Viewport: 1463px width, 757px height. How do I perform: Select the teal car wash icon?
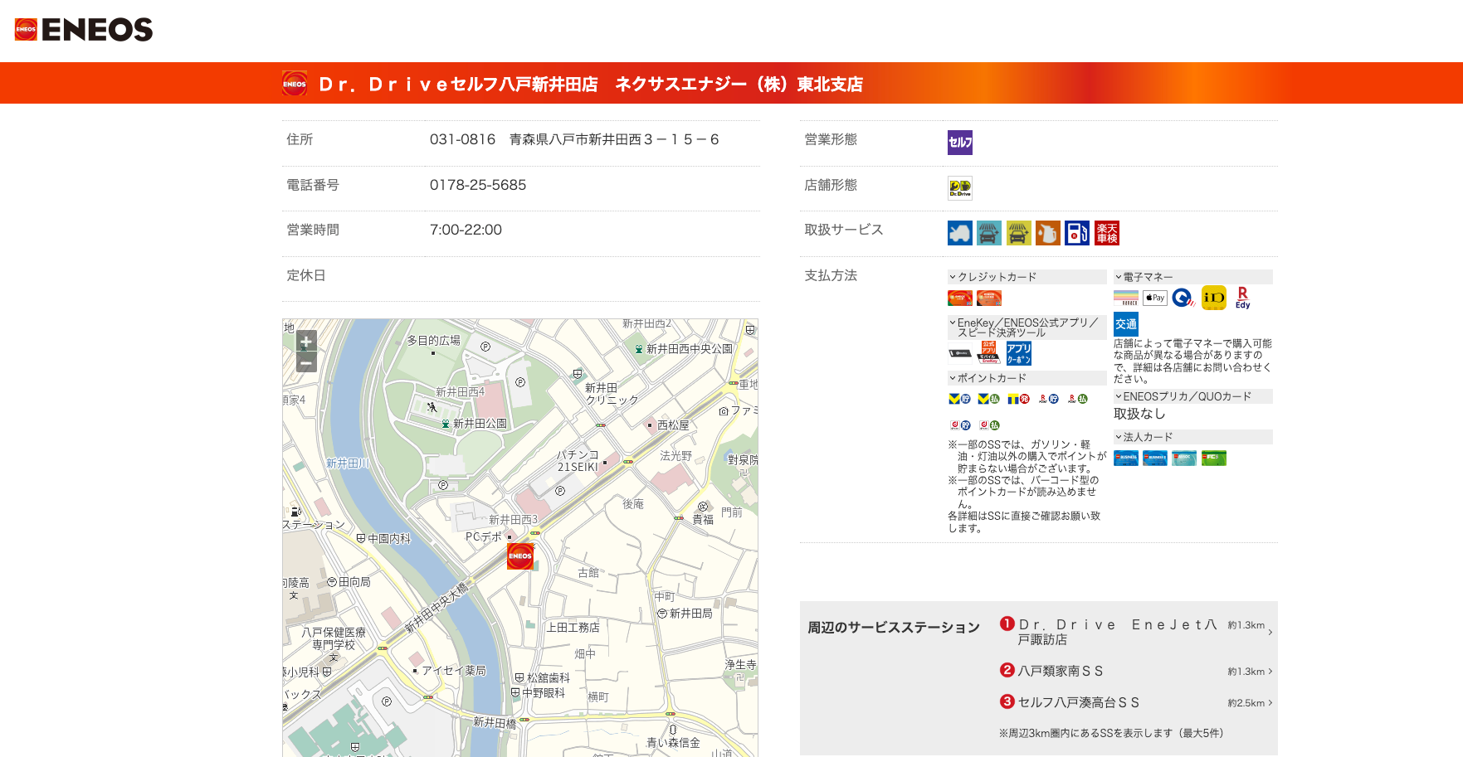989,233
